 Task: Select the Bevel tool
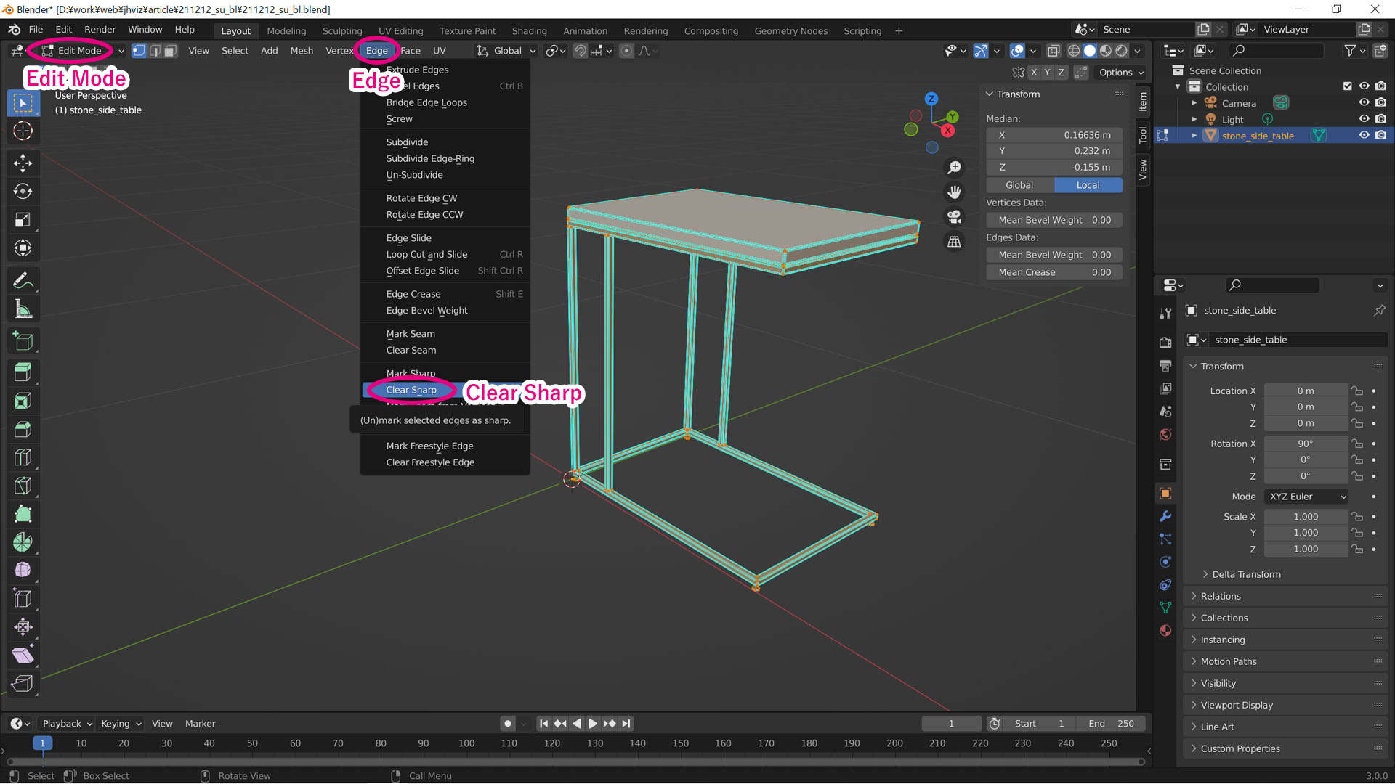click(23, 429)
